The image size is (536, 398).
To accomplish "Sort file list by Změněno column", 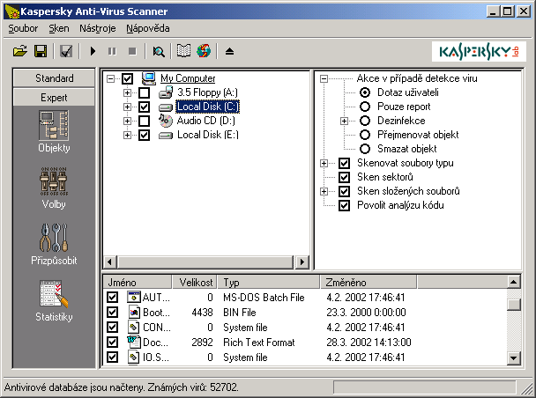I will tap(368, 283).
